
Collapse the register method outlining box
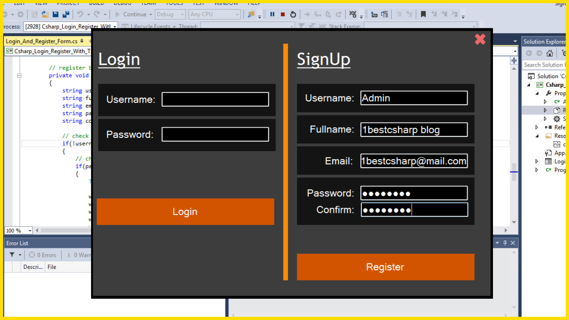tap(19, 76)
